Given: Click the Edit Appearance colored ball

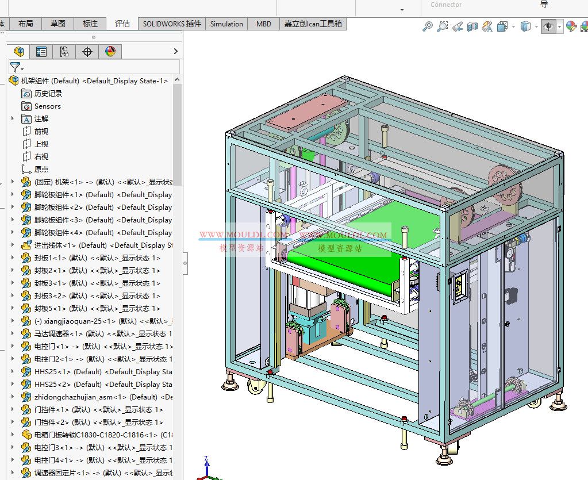Looking at the screenshot, I should (x=571, y=26).
